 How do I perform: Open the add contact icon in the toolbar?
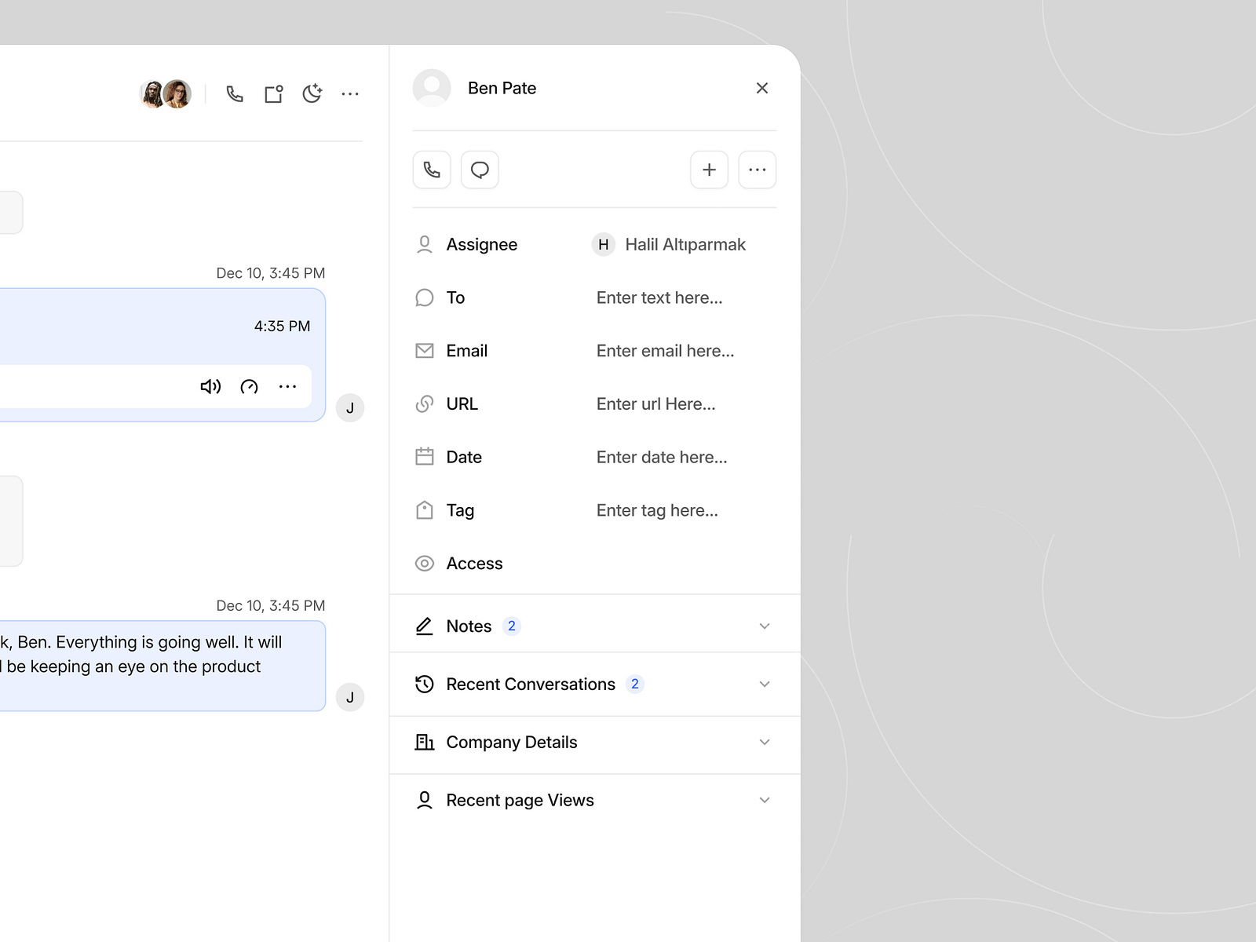coord(273,93)
